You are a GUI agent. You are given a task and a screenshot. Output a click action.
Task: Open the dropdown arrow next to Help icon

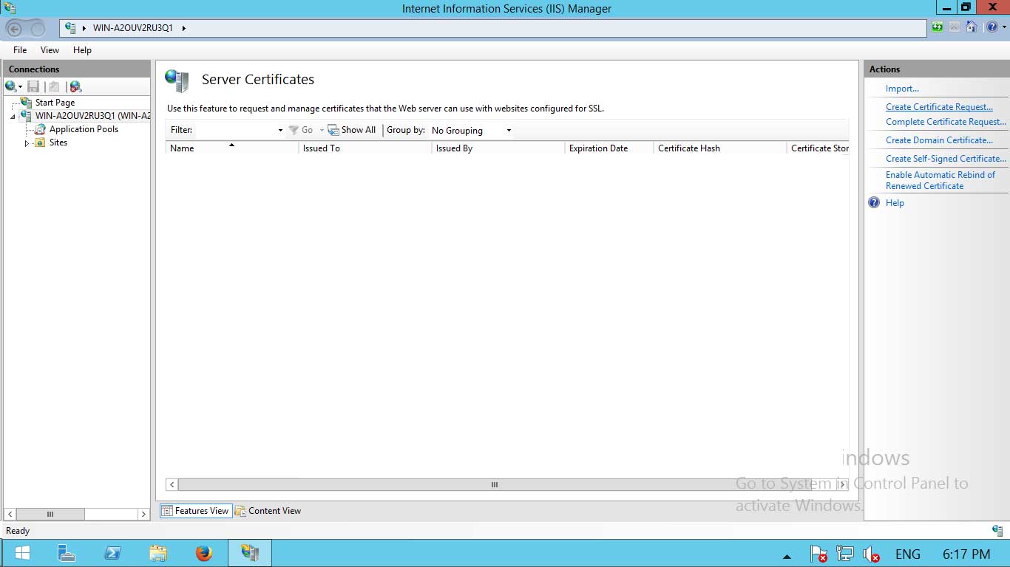click(1003, 27)
